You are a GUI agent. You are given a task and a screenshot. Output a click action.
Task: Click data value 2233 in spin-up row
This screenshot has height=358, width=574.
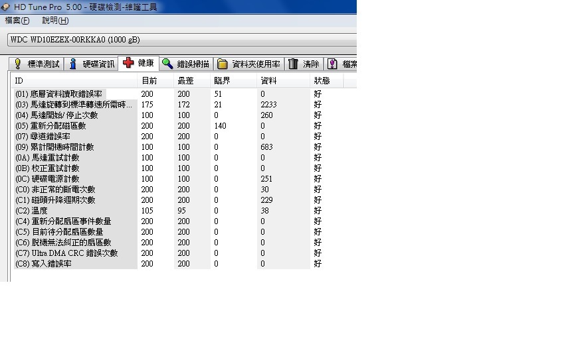pyautogui.click(x=268, y=105)
